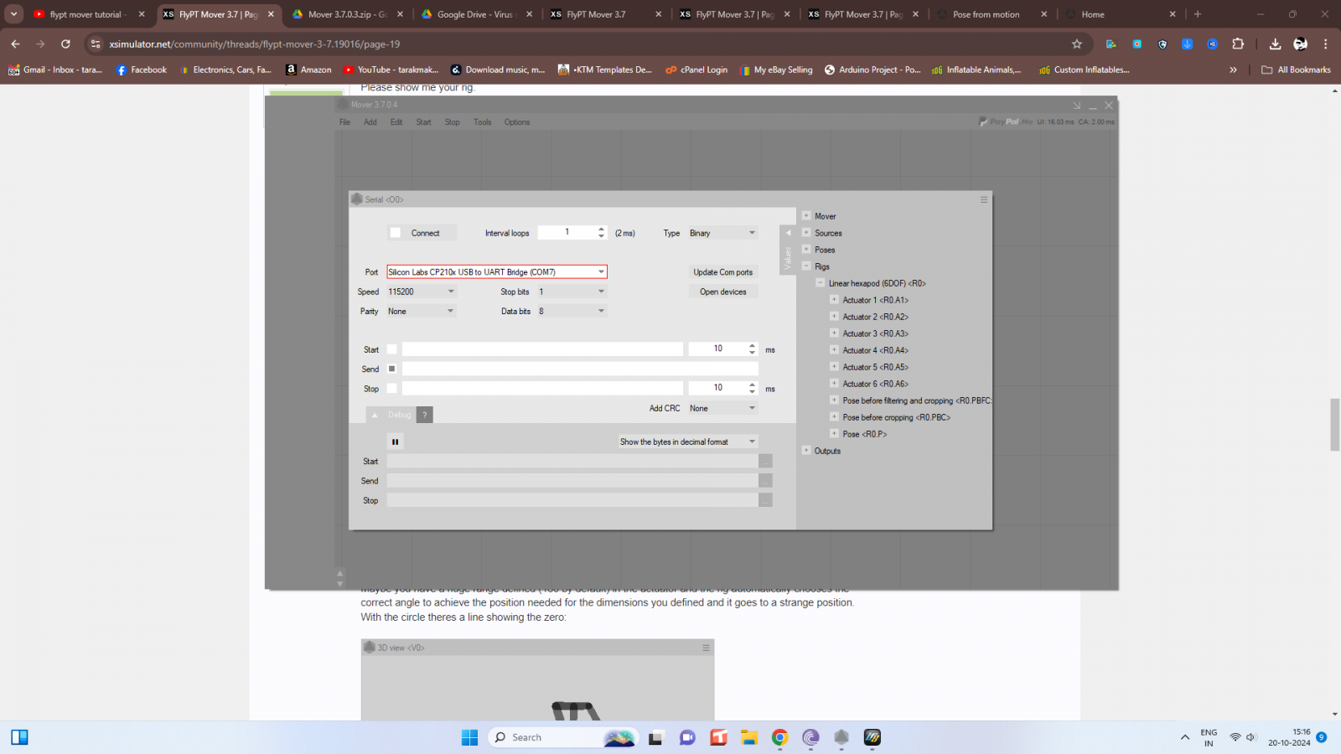Image resolution: width=1341 pixels, height=754 pixels.
Task: Open the Chrome downloads icon
Action: pyautogui.click(x=1275, y=44)
